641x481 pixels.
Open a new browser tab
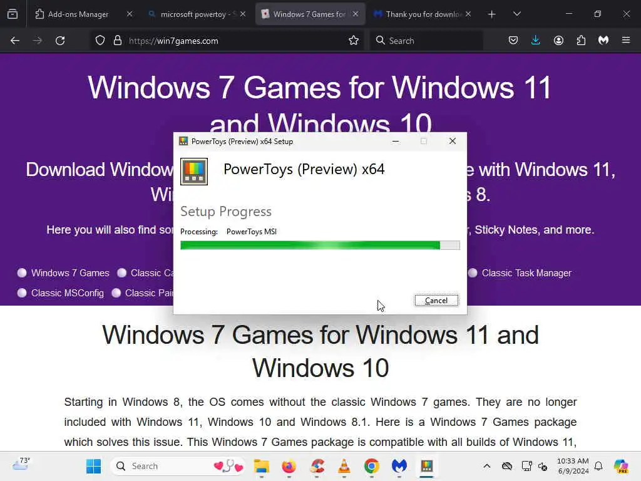[492, 14]
